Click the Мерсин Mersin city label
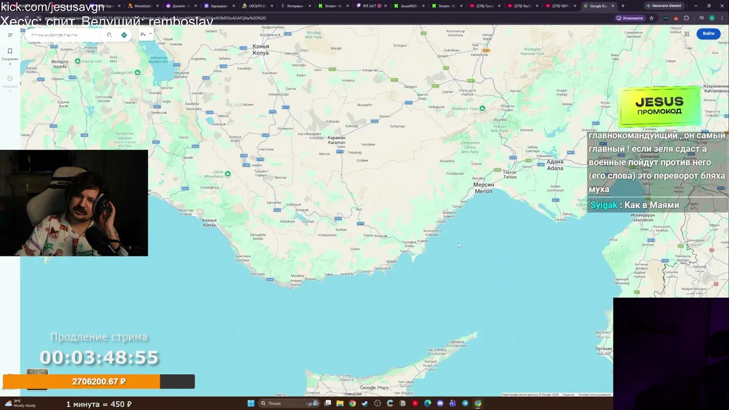The image size is (729, 410). (484, 188)
